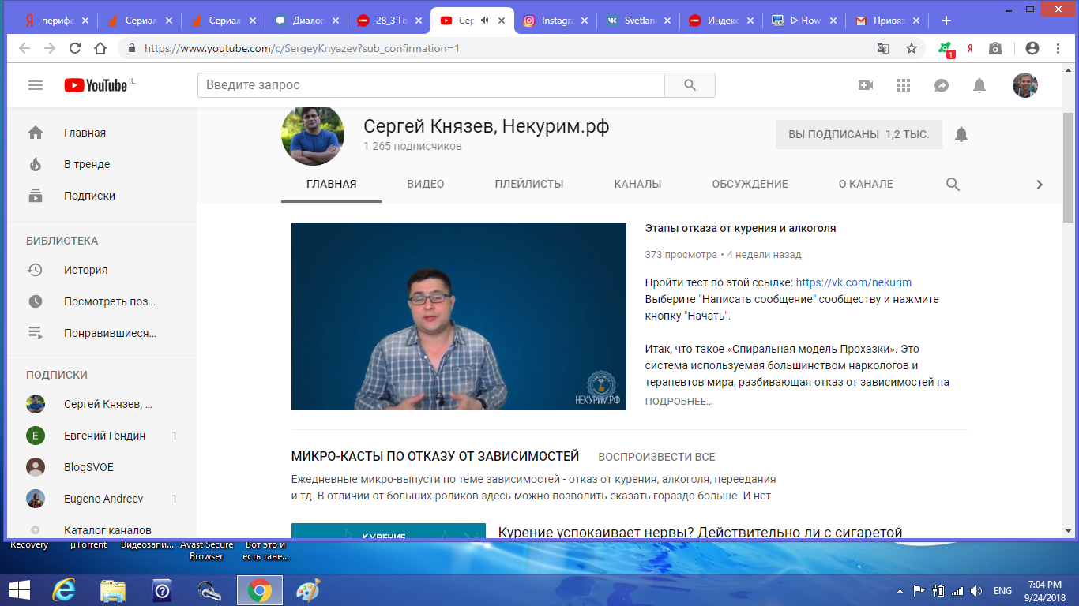Click the browser address bar
The height and width of the screenshot is (606, 1079).
498,48
